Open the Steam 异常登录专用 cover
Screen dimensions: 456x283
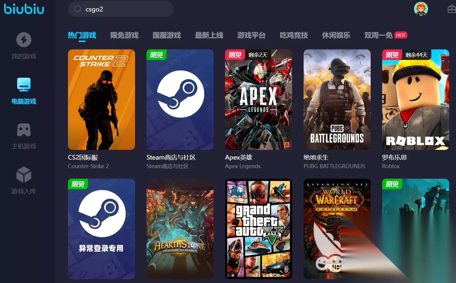point(101,229)
